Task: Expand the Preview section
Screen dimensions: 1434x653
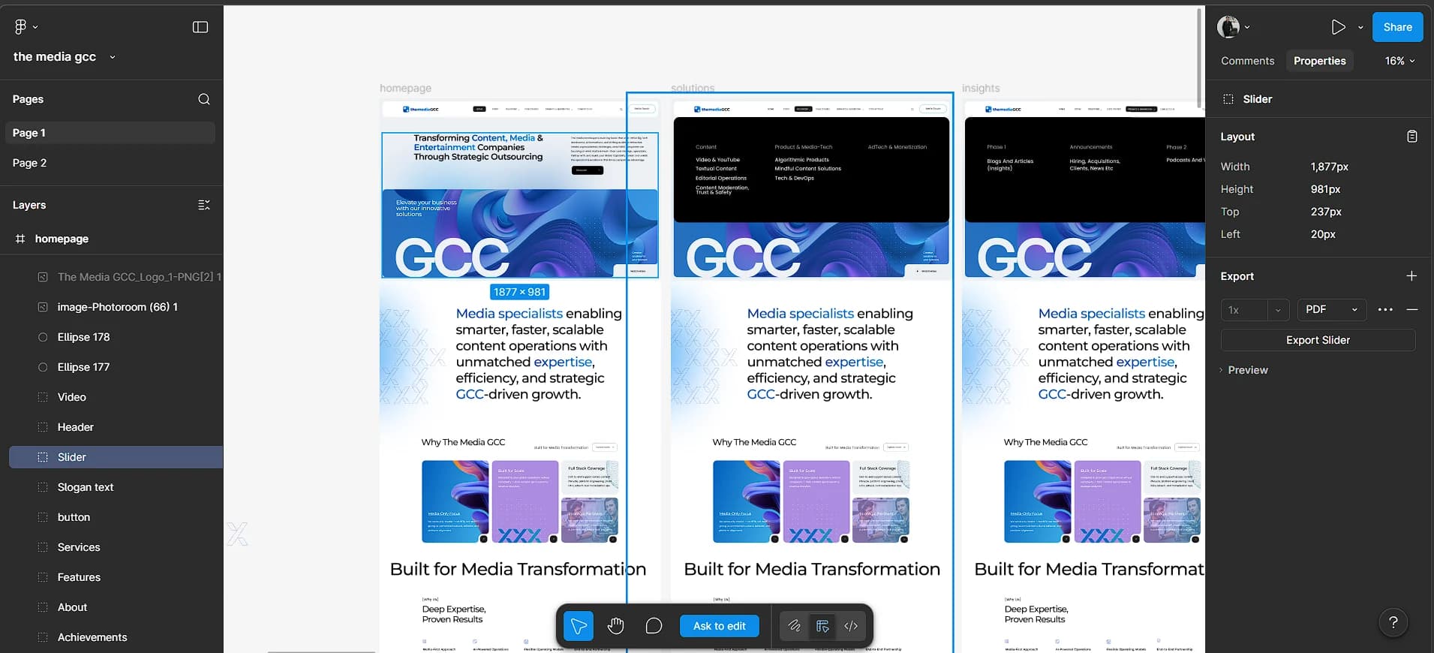Action: coord(1244,370)
